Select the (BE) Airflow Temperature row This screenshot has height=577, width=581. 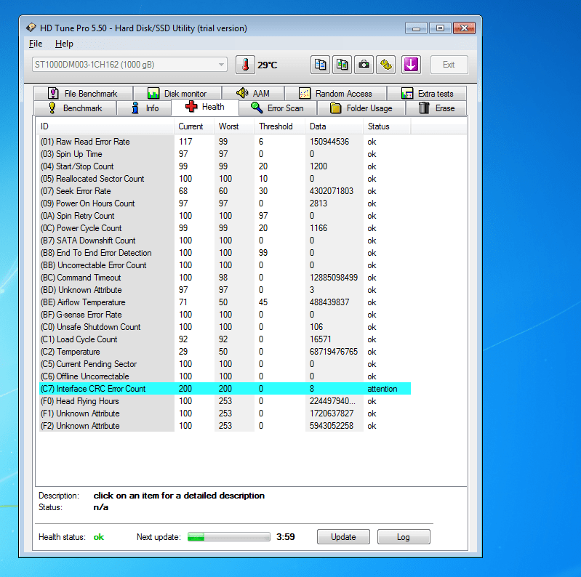(225, 302)
